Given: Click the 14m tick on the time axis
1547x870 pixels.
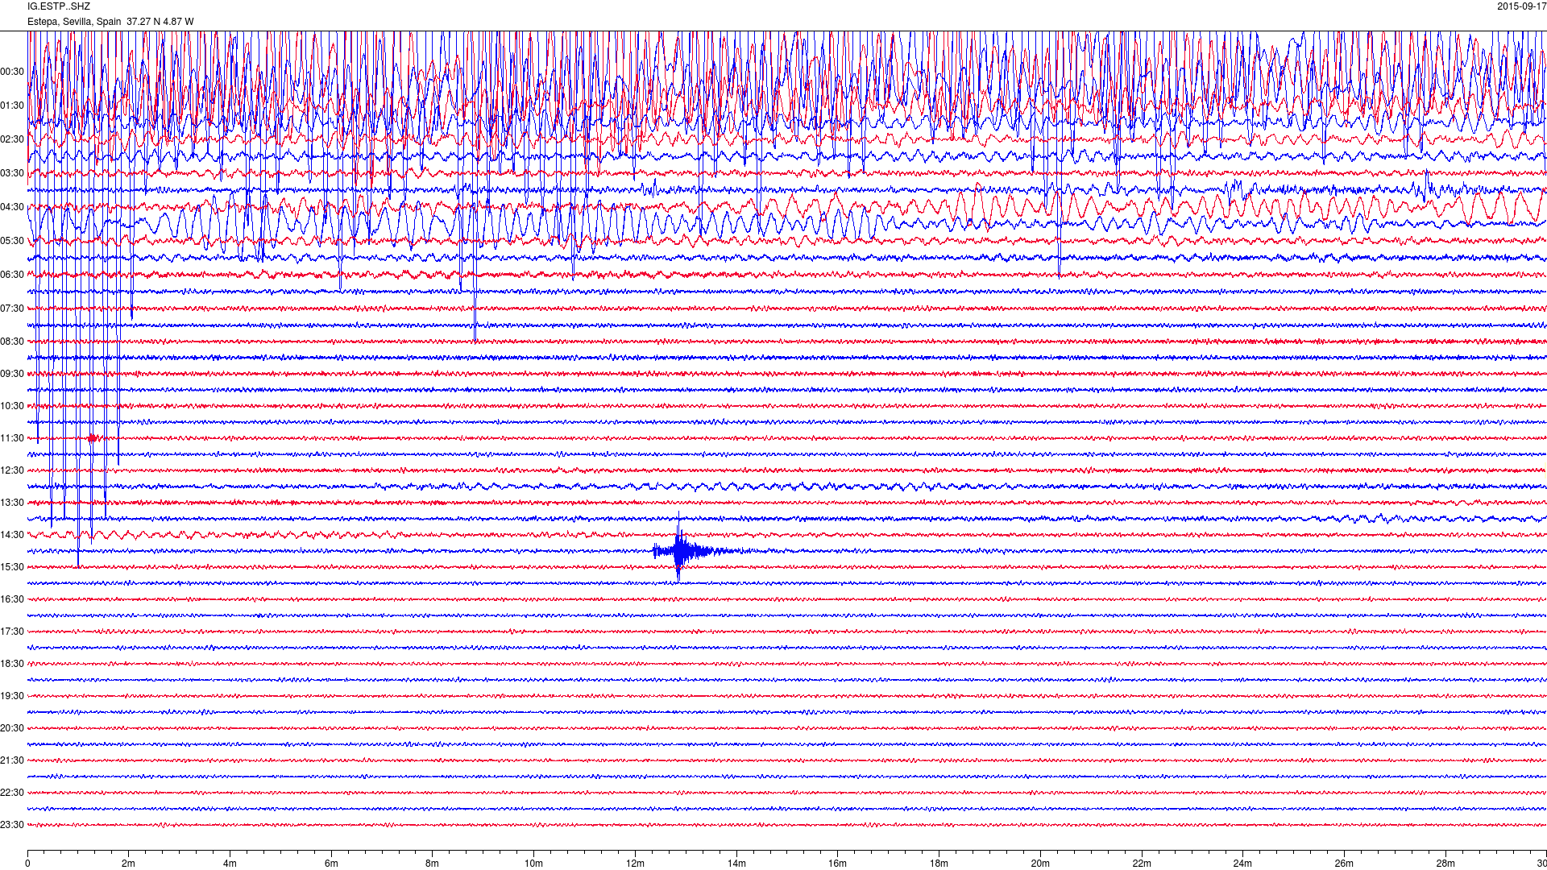Looking at the screenshot, I should pyautogui.click(x=736, y=864).
